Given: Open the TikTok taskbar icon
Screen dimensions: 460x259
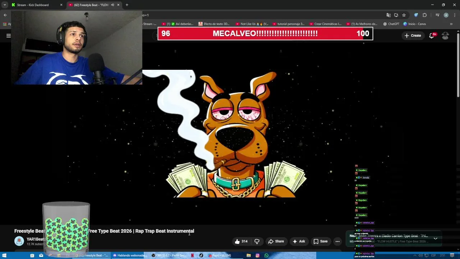Looking at the screenshot, I should (x=201, y=255).
